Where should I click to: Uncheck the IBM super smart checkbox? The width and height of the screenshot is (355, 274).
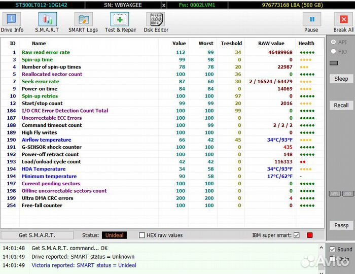[x=297, y=235]
